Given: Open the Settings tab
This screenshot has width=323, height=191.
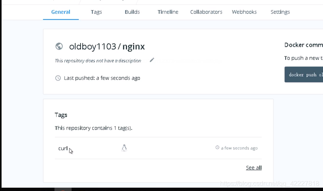Looking at the screenshot, I should pos(280,12).
